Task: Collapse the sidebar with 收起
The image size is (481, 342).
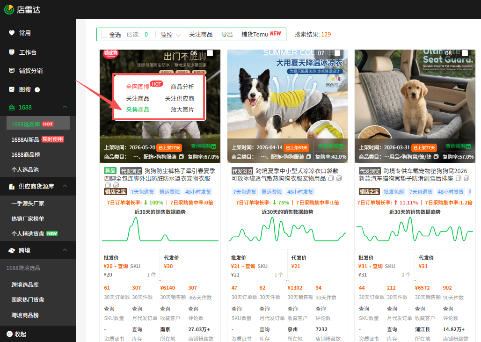Action: [x=16, y=334]
